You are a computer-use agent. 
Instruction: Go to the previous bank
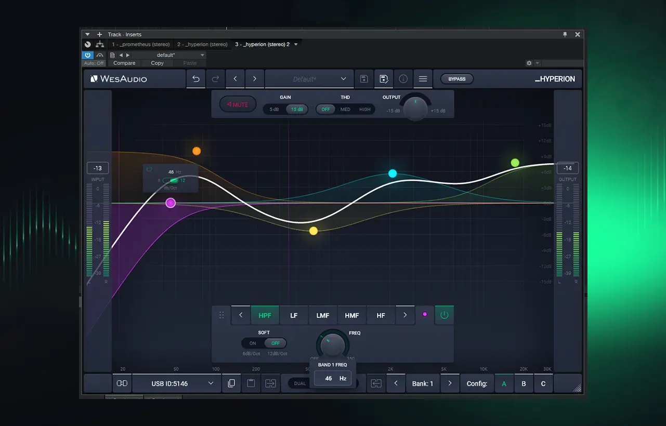[396, 383]
